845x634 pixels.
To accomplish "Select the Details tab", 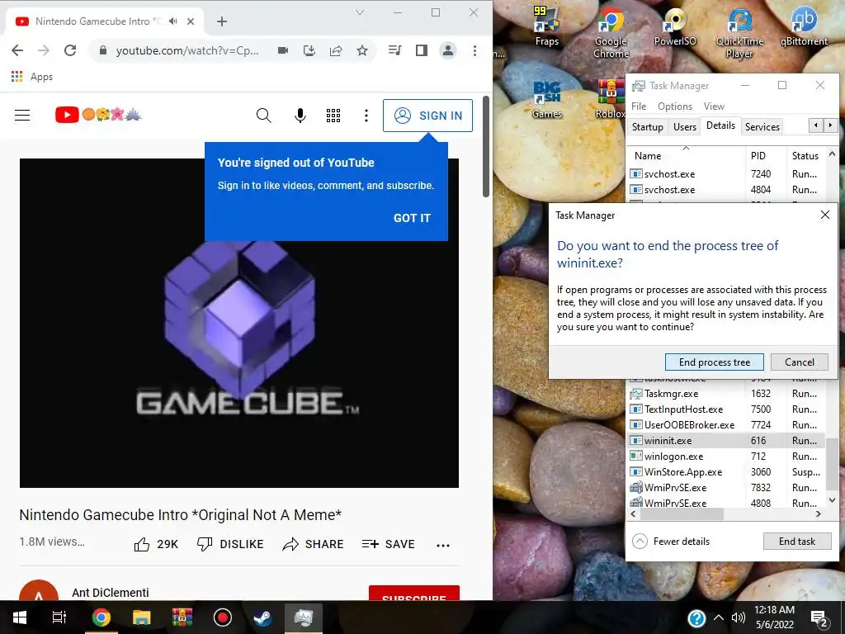I will [x=720, y=125].
